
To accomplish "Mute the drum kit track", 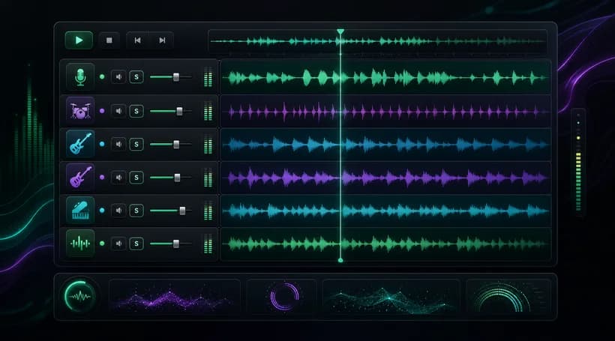I will (118, 111).
